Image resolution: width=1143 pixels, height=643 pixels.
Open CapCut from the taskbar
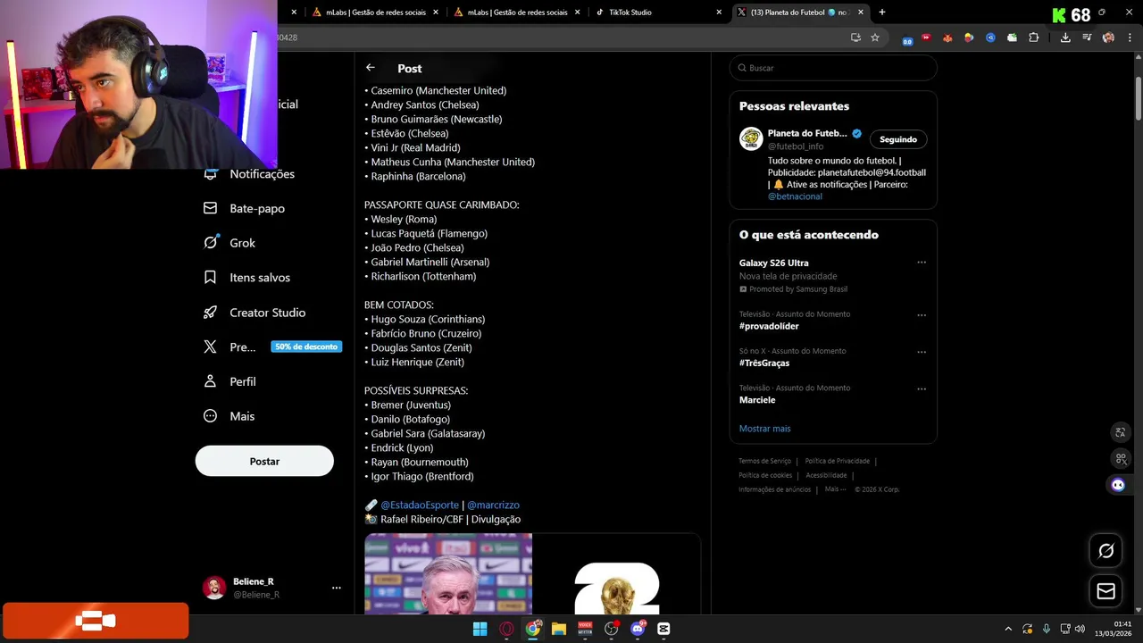click(x=663, y=629)
